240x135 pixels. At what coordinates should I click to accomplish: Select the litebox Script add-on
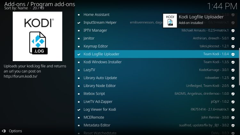94,94
